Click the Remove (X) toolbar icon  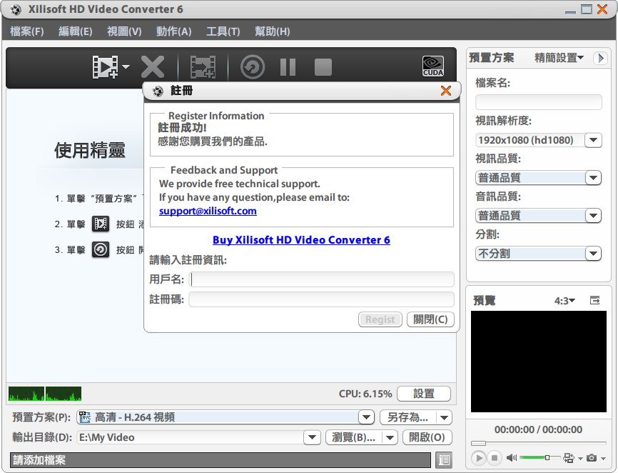pyautogui.click(x=153, y=66)
